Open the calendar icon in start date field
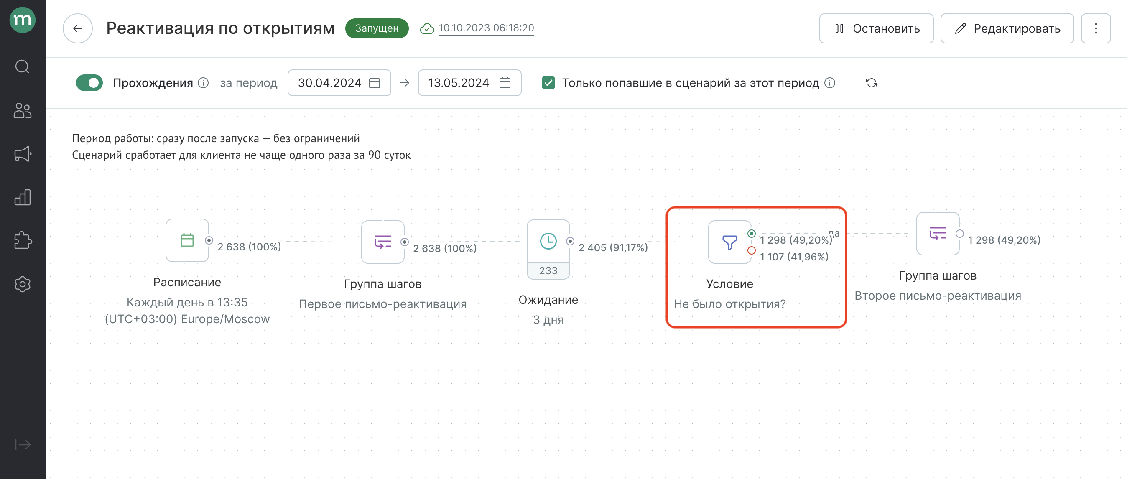Viewport: 1127px width, 479px height. (375, 83)
